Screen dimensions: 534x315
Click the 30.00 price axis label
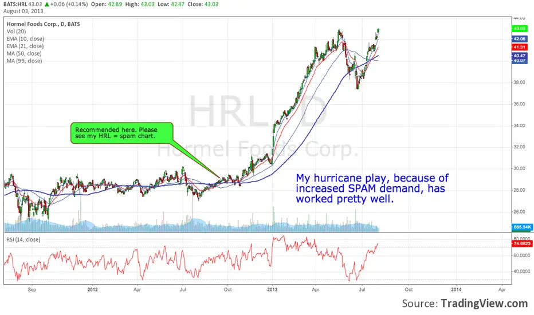pos(519,168)
